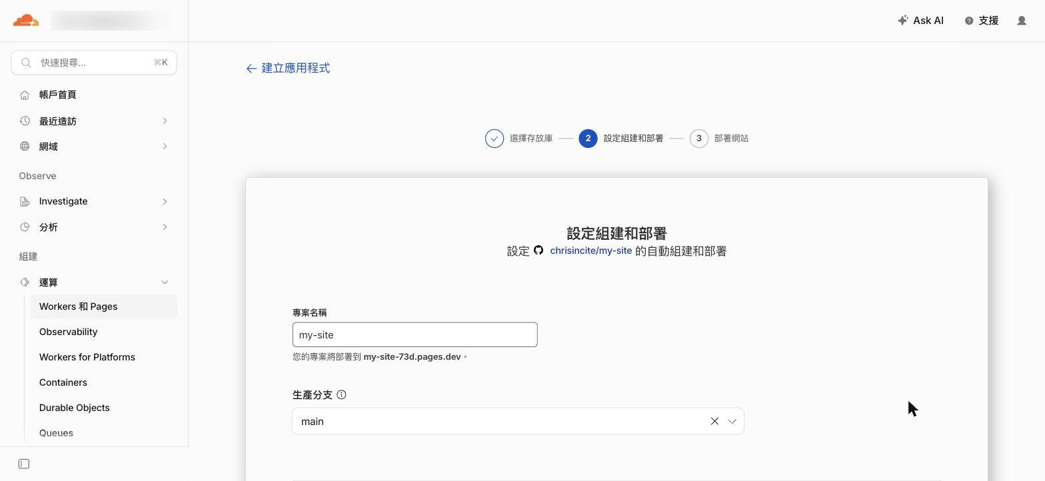
Task: Click the 分析 chart icon
Action: [25, 227]
